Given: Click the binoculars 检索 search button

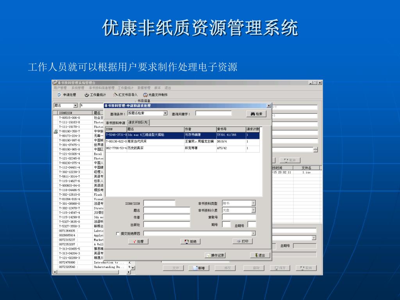Looking at the screenshot, I should click(256, 114).
